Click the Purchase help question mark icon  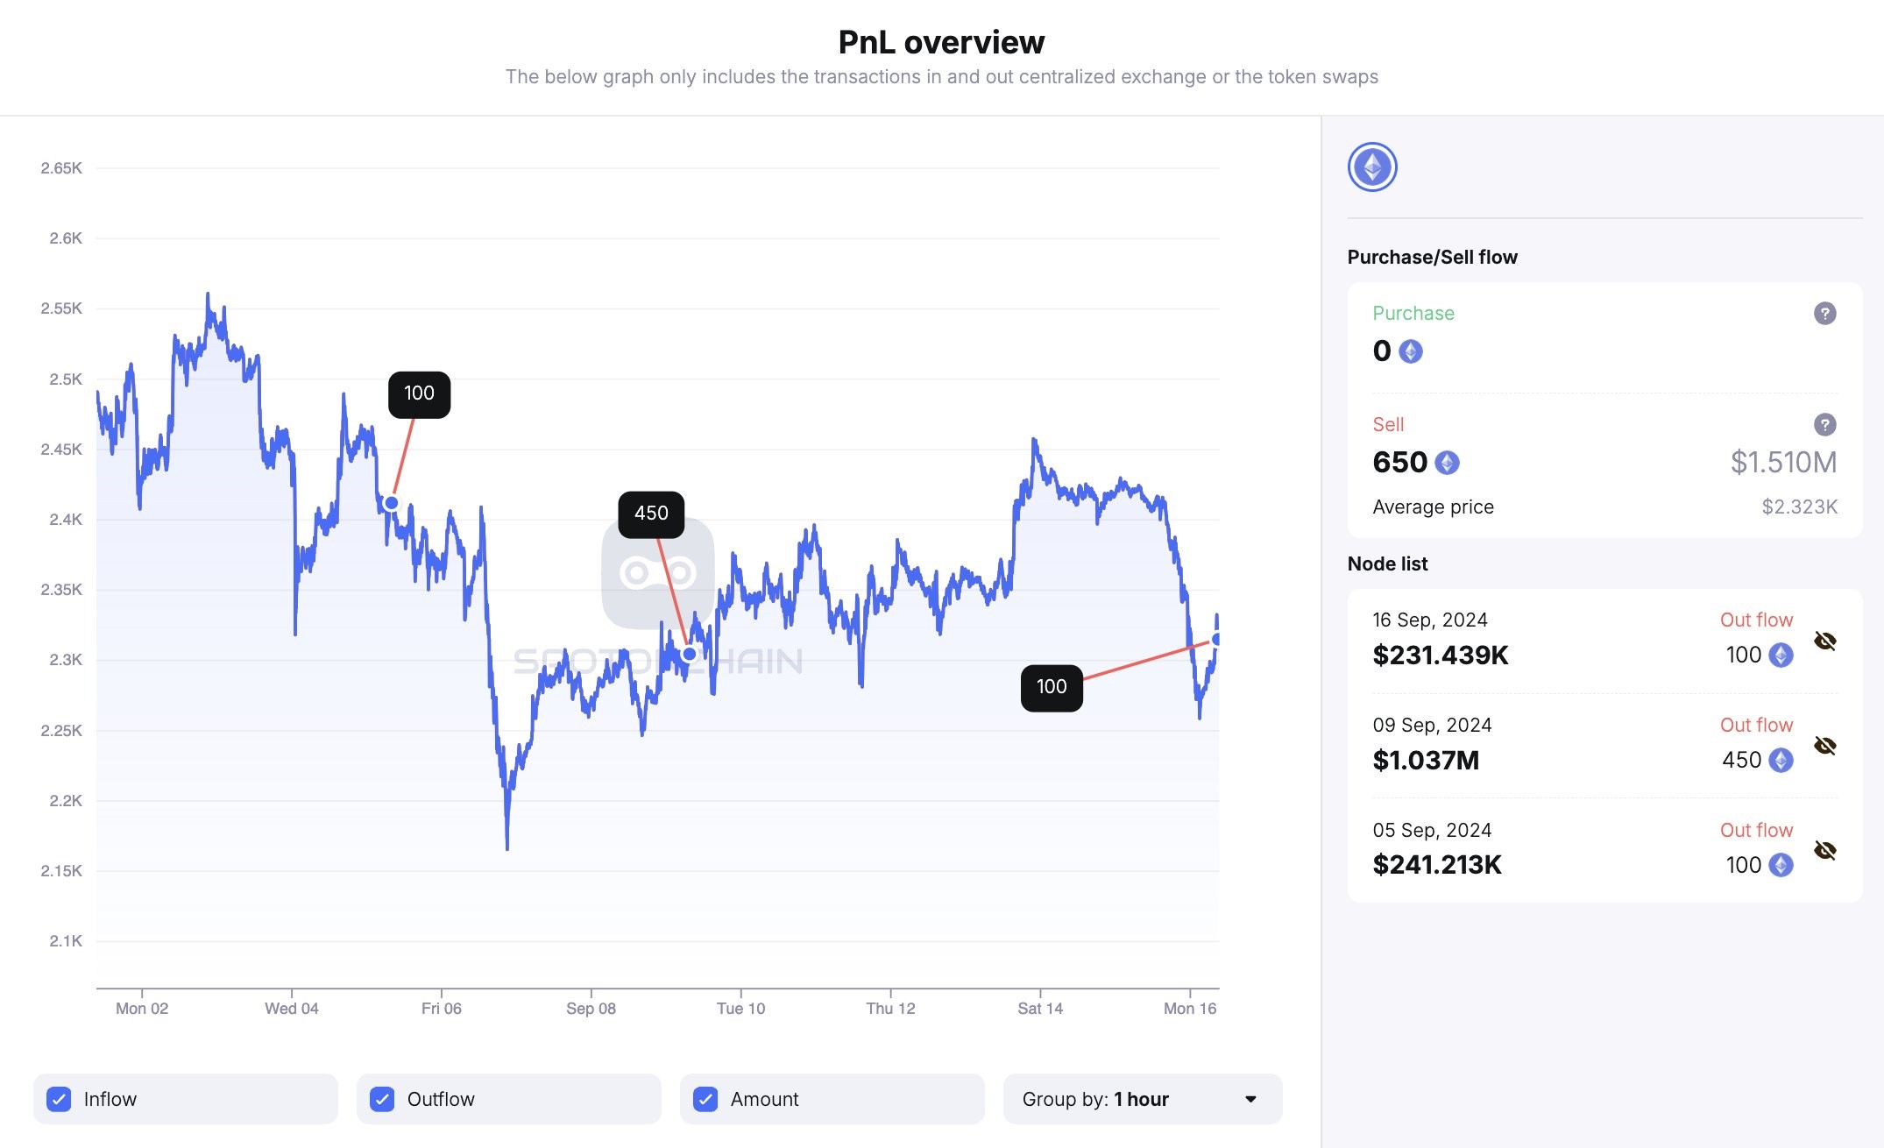click(1824, 314)
